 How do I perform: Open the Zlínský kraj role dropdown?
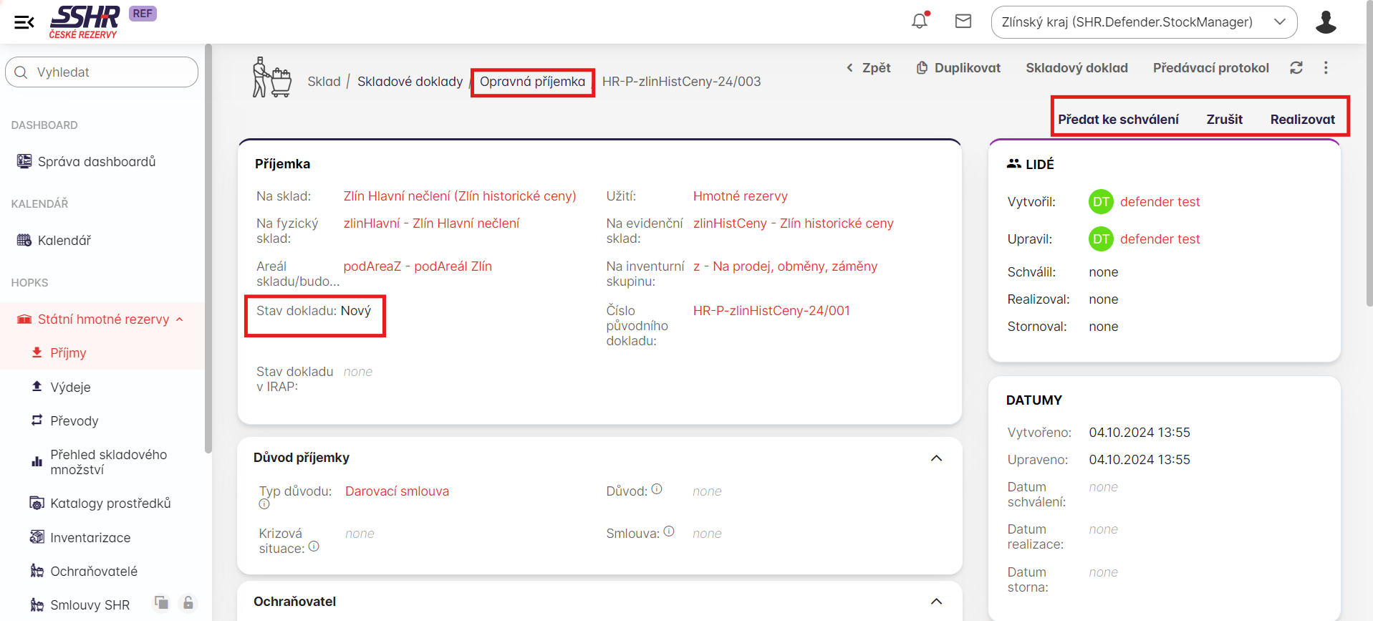point(1144,22)
